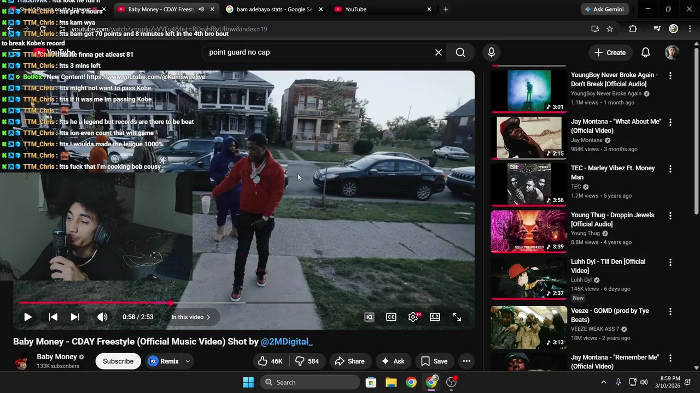Viewport: 700px width, 393px height.
Task: Open Chrome extensions puzzle icon
Action: pyautogui.click(x=633, y=29)
